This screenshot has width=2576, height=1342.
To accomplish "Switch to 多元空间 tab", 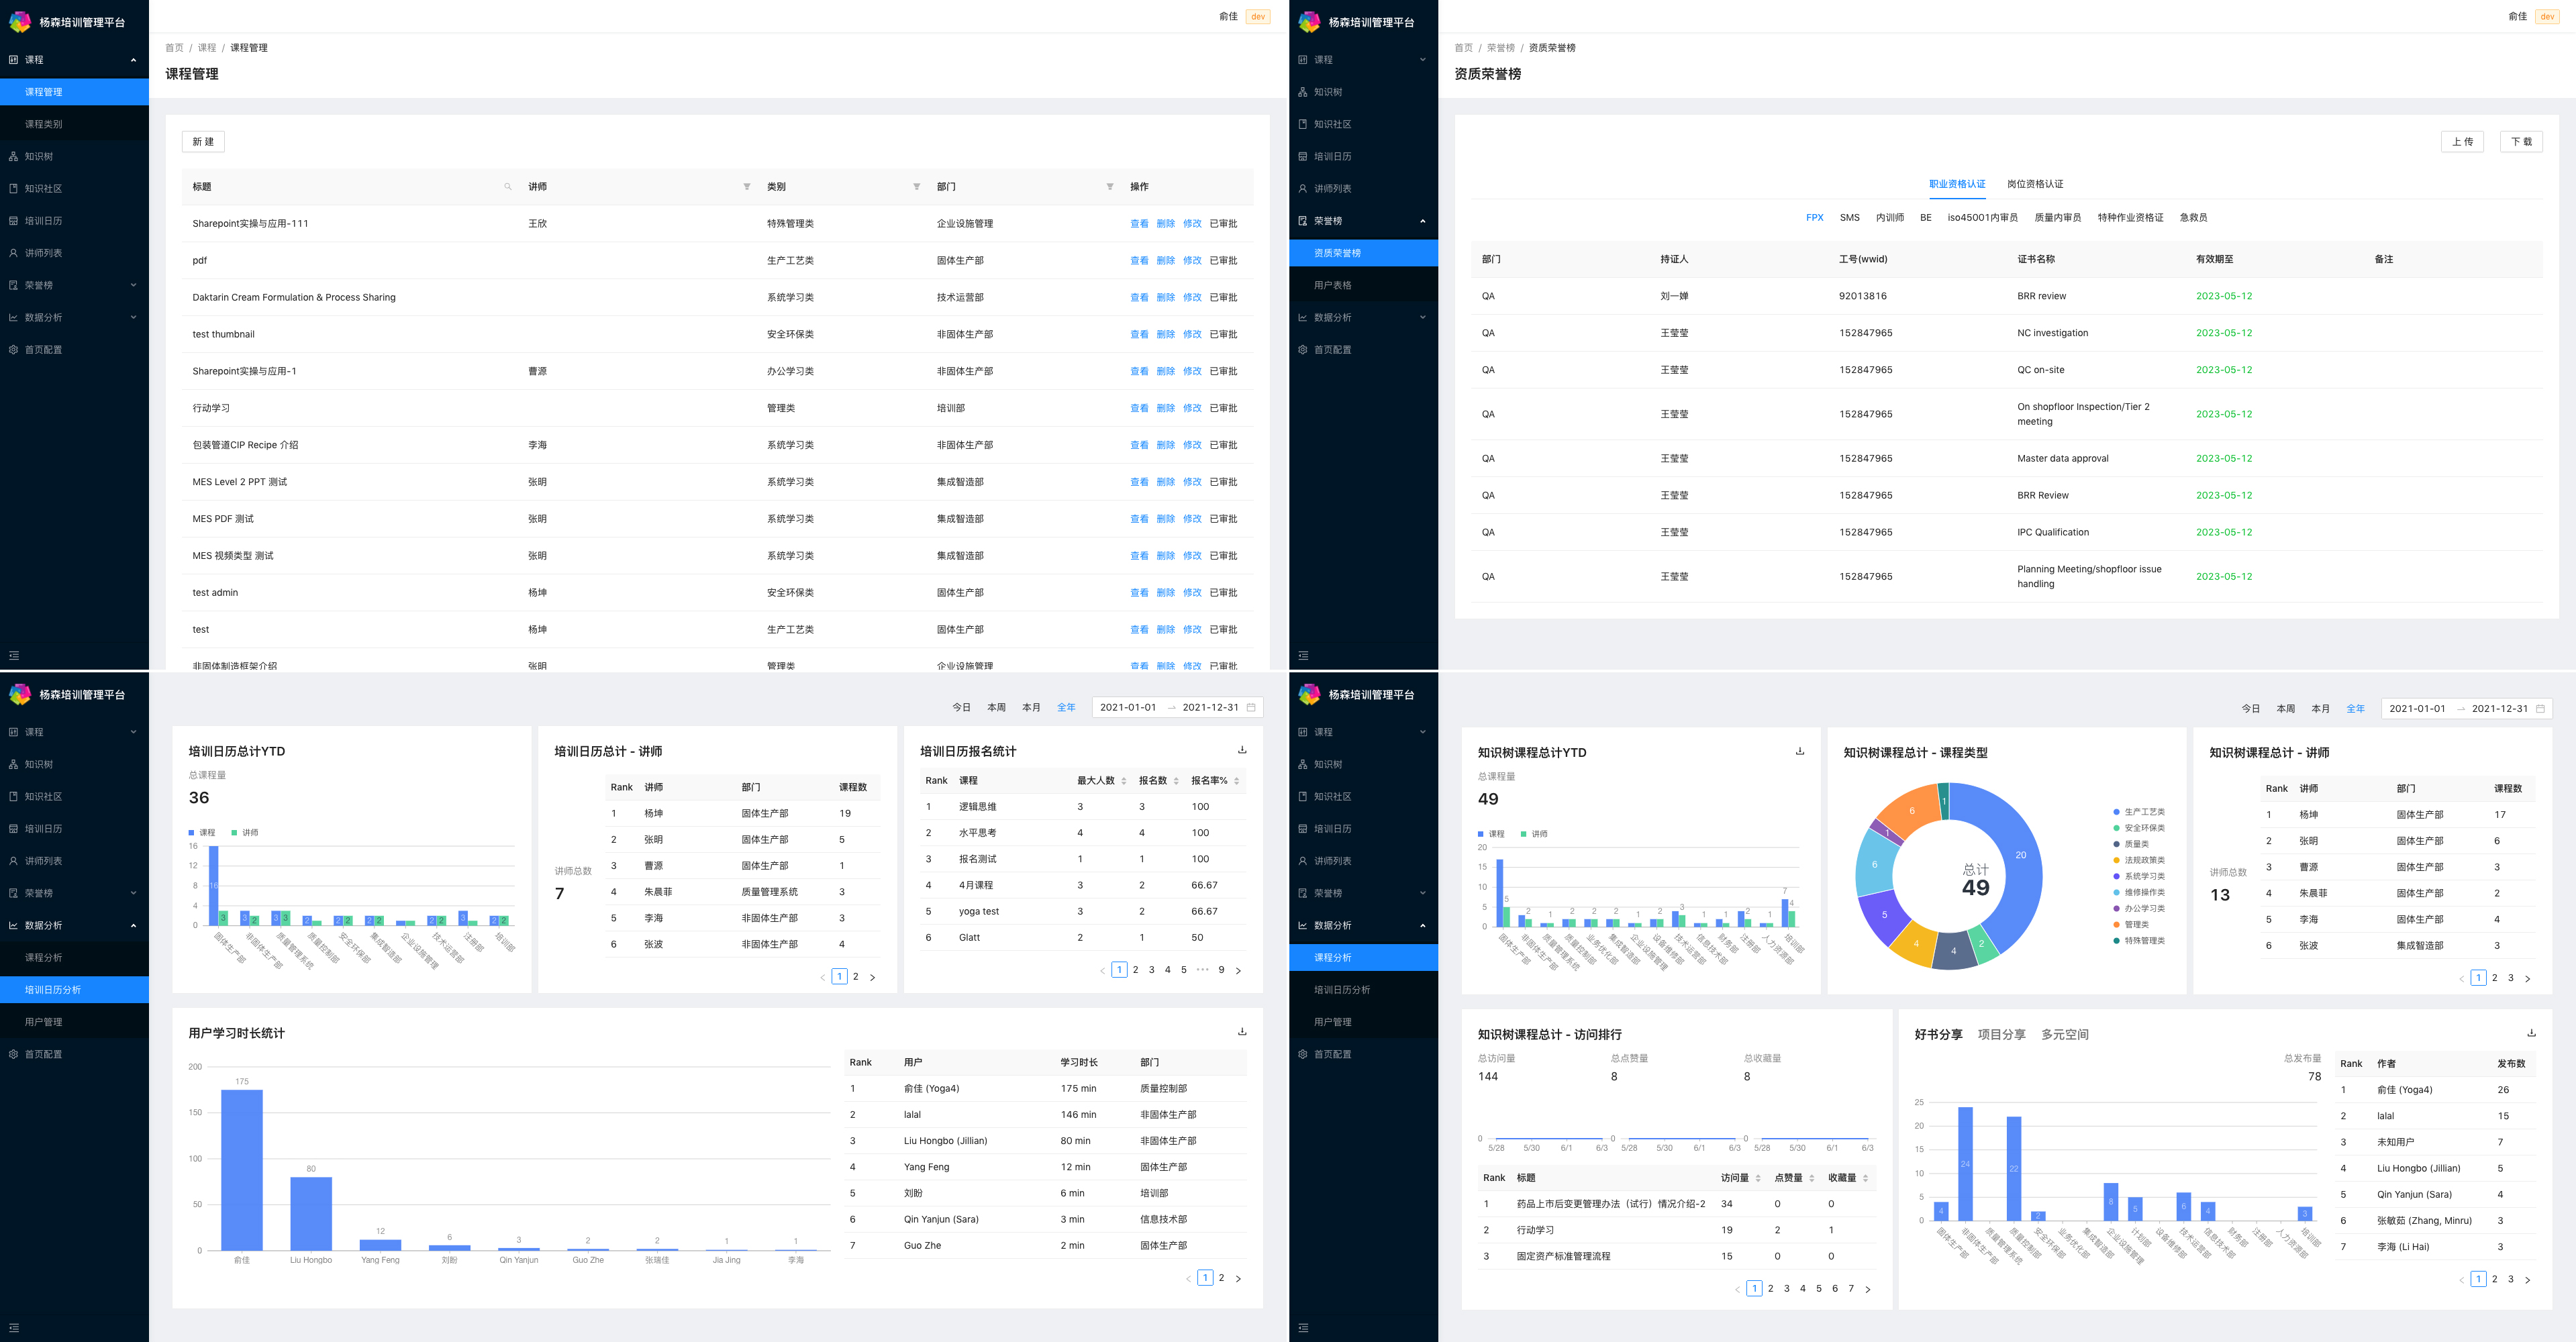I will 2064,1034.
